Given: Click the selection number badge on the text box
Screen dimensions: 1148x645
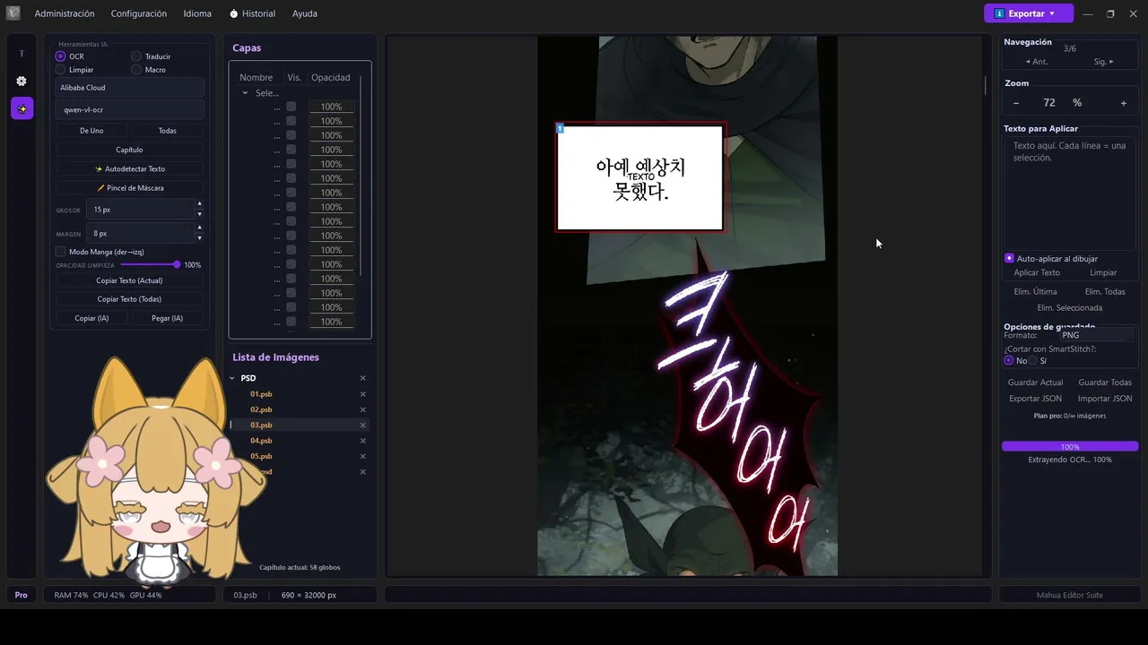Looking at the screenshot, I should click(561, 129).
